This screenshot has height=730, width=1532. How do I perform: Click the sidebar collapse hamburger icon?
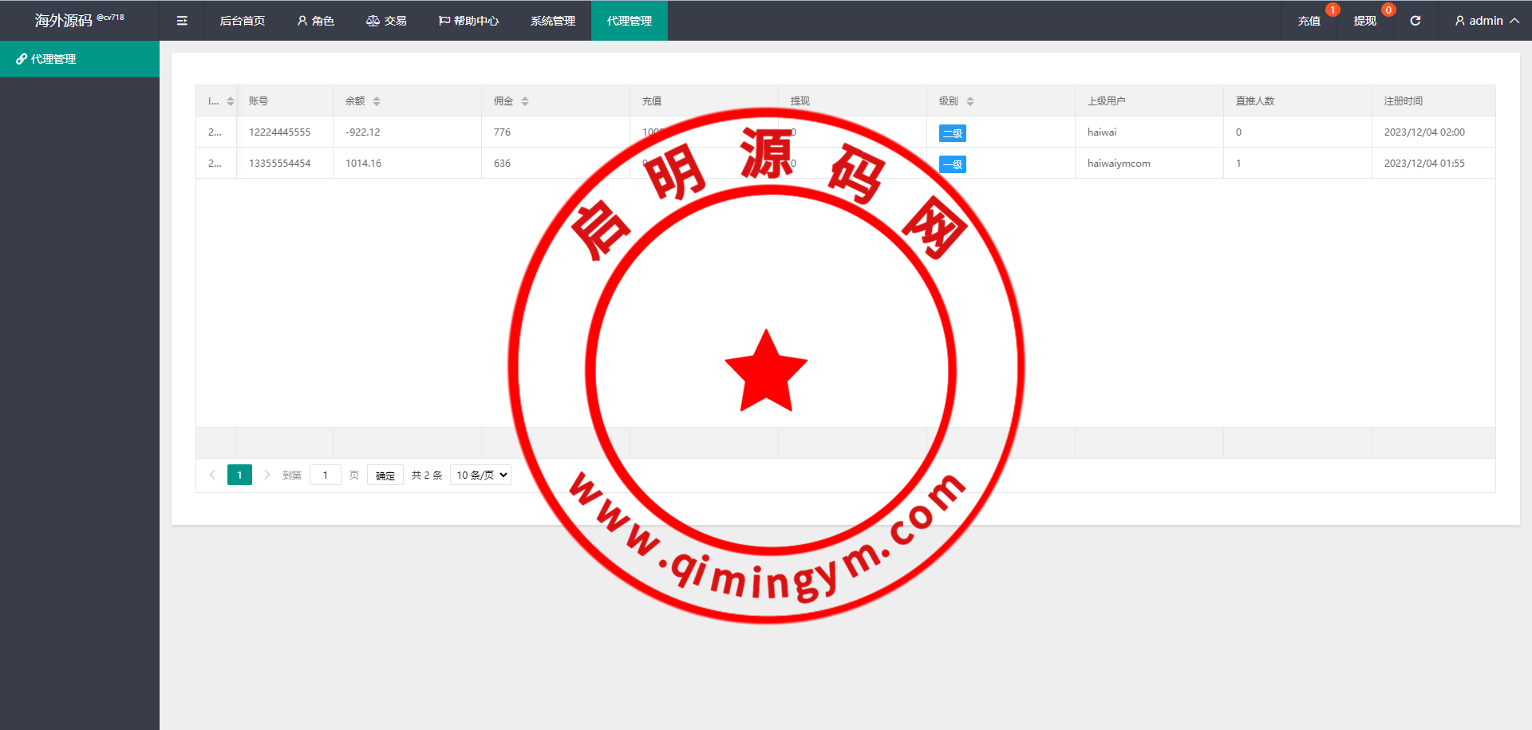182,21
